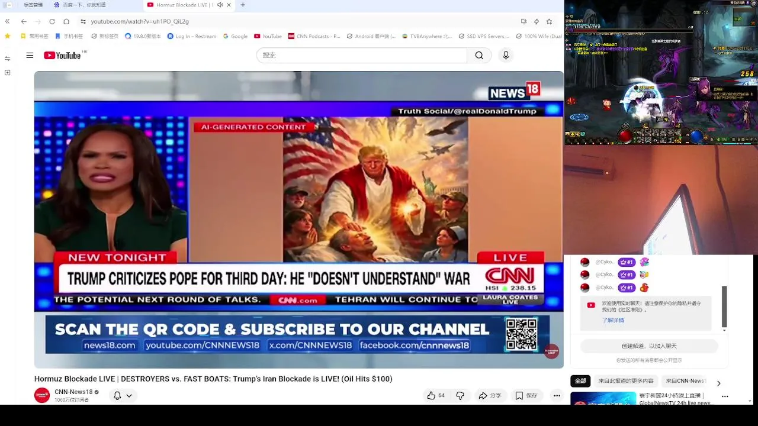Click the bookmarks bar star icon
Viewport: 758px width, 426px height.
[8, 36]
